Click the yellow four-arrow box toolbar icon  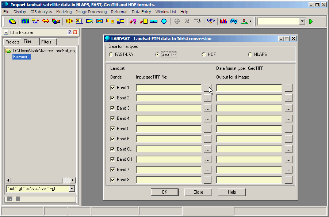click(69, 21)
